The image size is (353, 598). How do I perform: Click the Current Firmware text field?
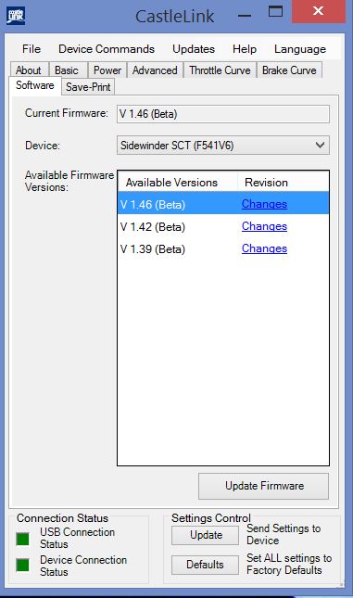point(223,114)
